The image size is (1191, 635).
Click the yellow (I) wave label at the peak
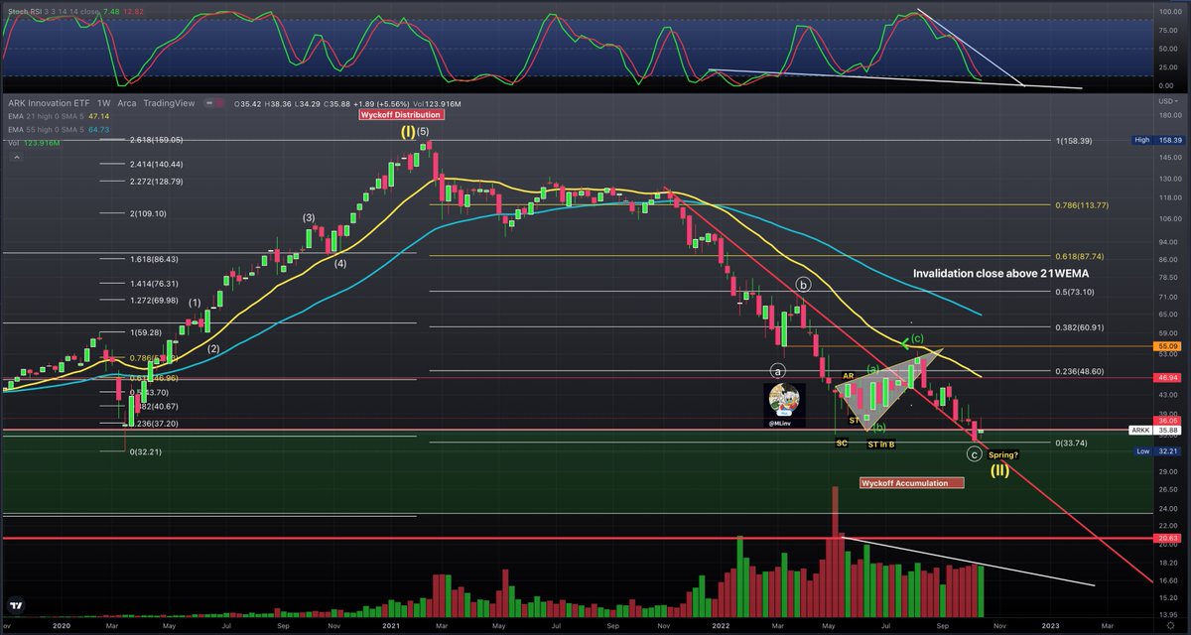[x=409, y=131]
